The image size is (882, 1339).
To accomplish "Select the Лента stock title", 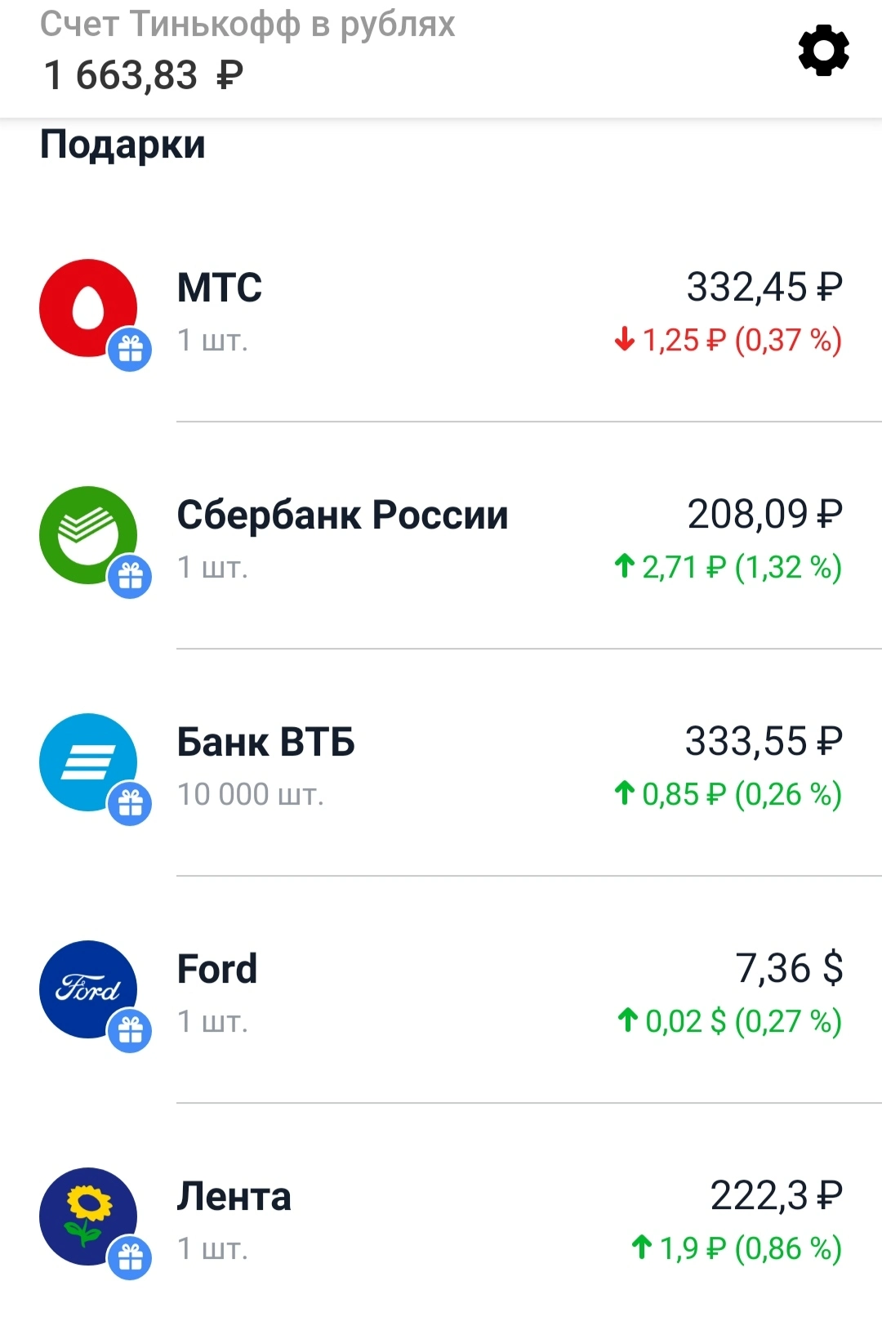I will pyautogui.click(x=234, y=1197).
